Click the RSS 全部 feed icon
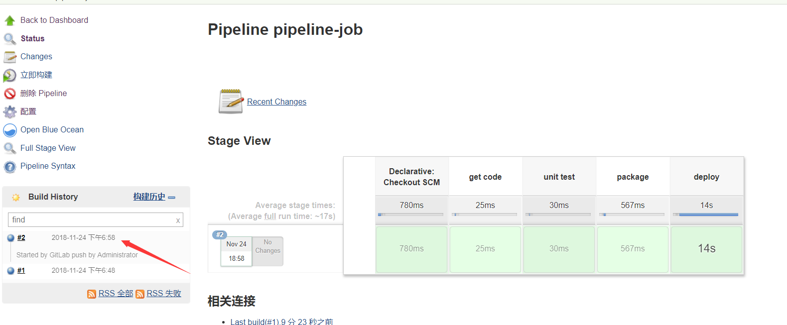Screen dimensions: 787x325 [x=92, y=294]
